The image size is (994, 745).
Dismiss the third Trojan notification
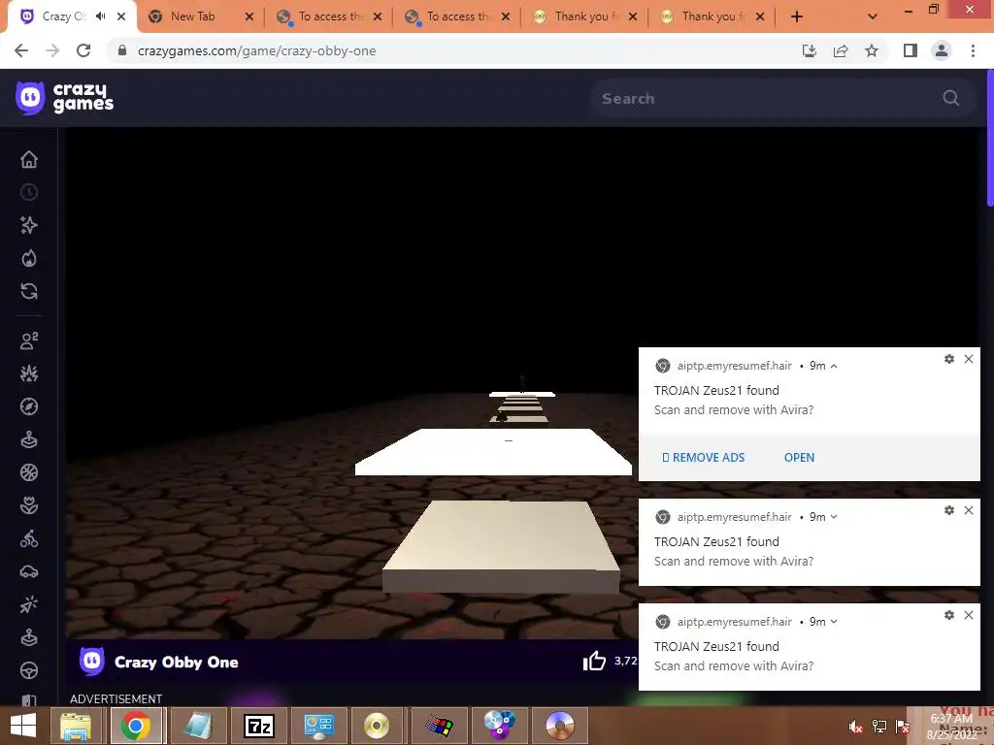coord(969,615)
